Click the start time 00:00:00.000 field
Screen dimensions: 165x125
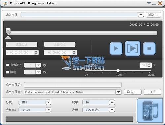pos(19,53)
